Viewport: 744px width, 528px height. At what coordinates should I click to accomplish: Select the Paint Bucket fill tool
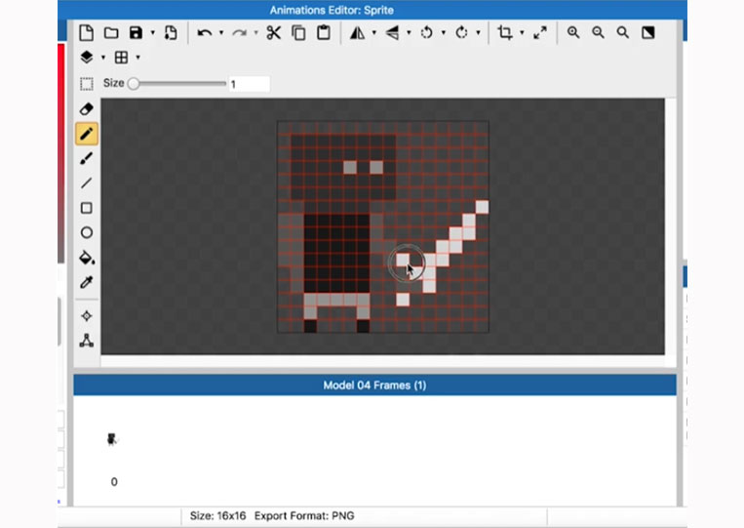[87, 258]
